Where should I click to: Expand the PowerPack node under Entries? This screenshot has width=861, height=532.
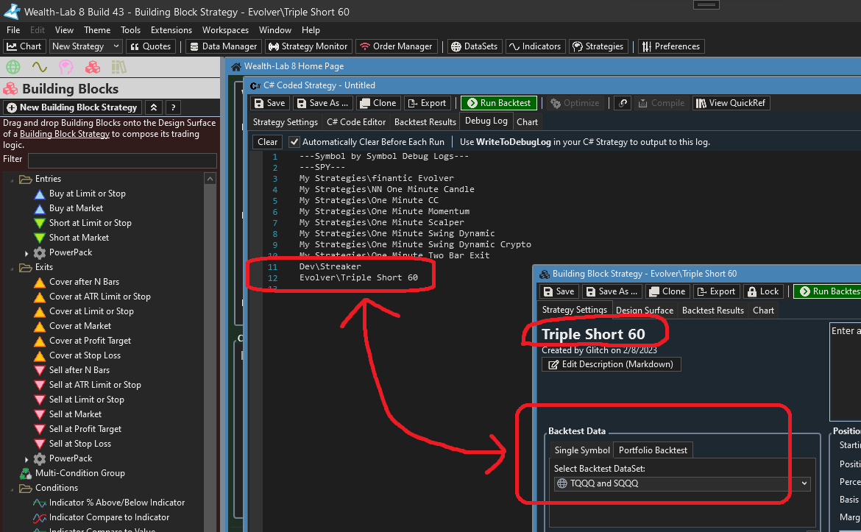point(27,253)
